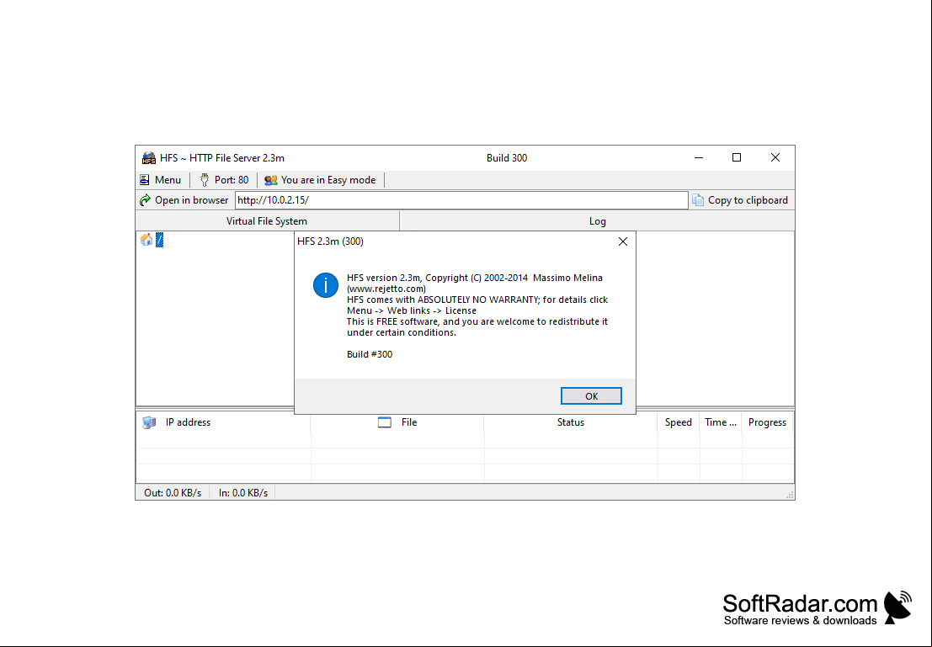Click the Status column header

click(571, 422)
